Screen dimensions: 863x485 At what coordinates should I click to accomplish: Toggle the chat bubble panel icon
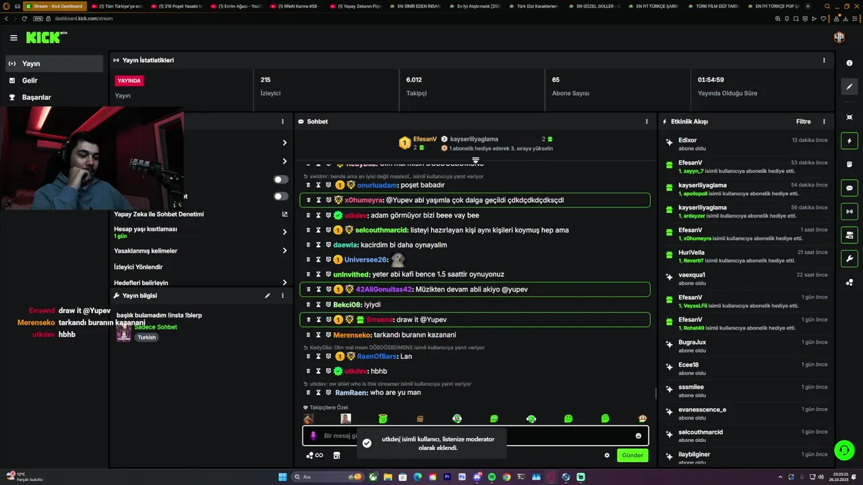click(x=849, y=188)
